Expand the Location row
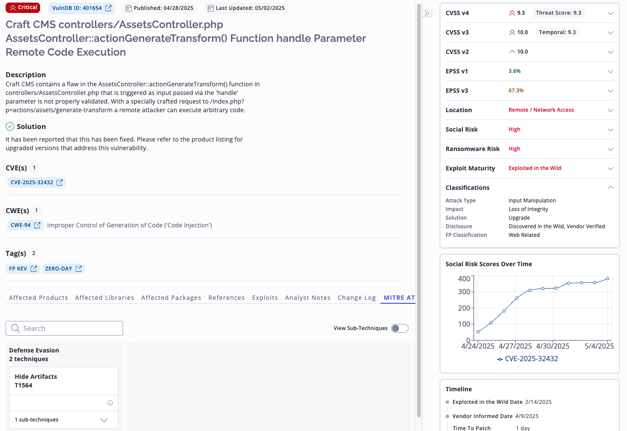Viewport: 627px width, 431px height. [611, 110]
